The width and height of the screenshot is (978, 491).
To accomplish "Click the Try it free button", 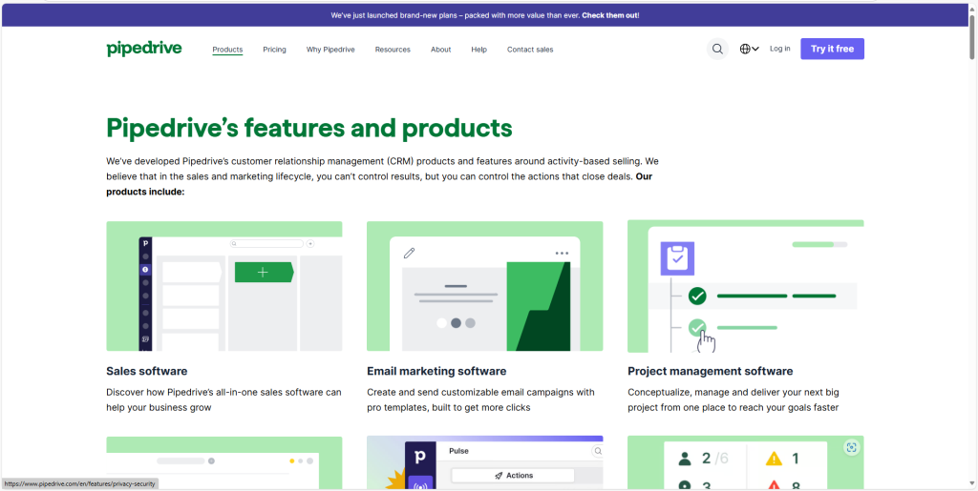I will tap(832, 49).
